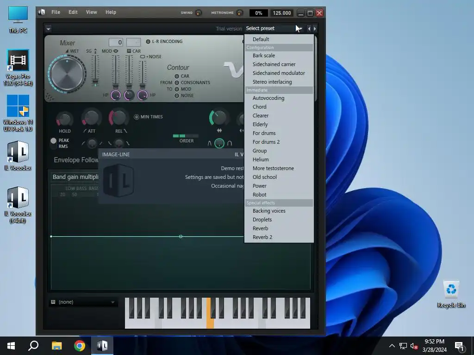The image size is (474, 355).
Task: Click the green band shape knob
Action: click(219, 143)
